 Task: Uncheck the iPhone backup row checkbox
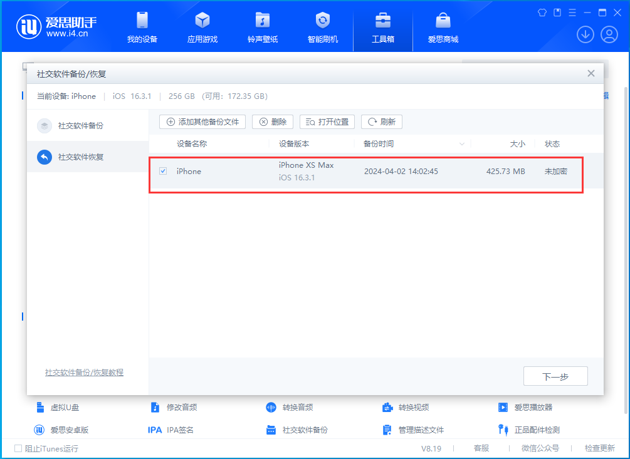[163, 171]
